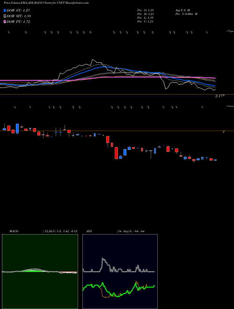Click the magenta DOW PT legend swatch
This screenshot has width=234, height=309.
coord(5,22)
